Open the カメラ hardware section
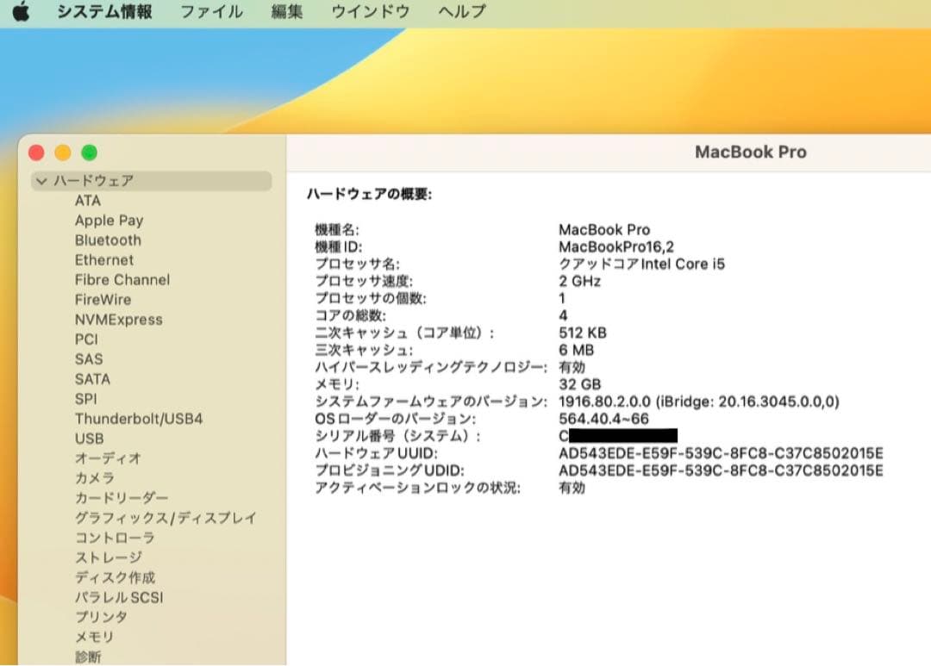 pyautogui.click(x=93, y=478)
